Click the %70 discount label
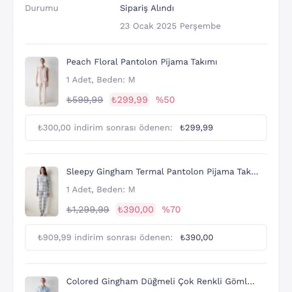The image size is (292, 292). (171, 209)
